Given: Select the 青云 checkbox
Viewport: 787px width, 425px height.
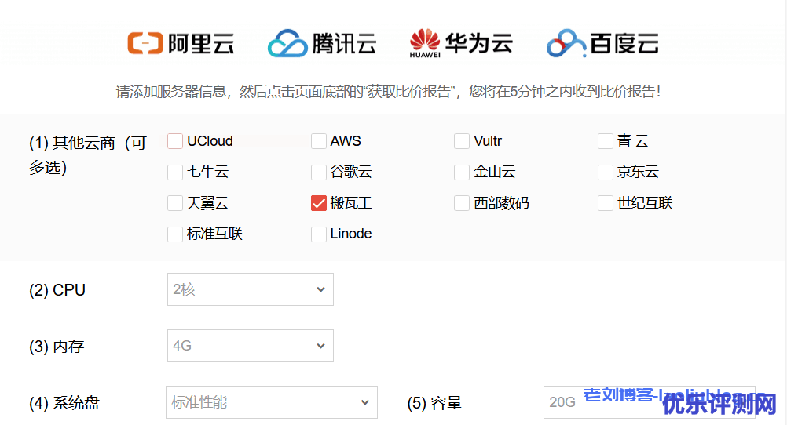Looking at the screenshot, I should (606, 141).
